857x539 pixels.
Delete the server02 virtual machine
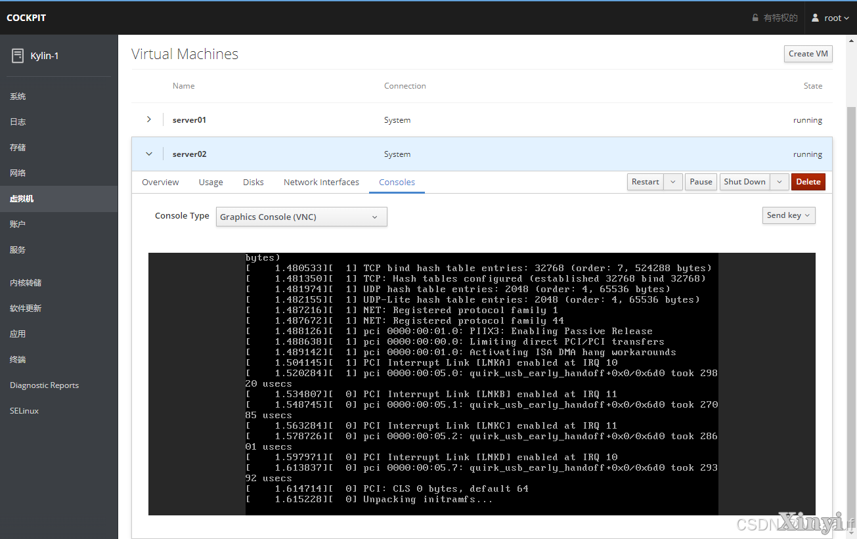pyautogui.click(x=808, y=182)
